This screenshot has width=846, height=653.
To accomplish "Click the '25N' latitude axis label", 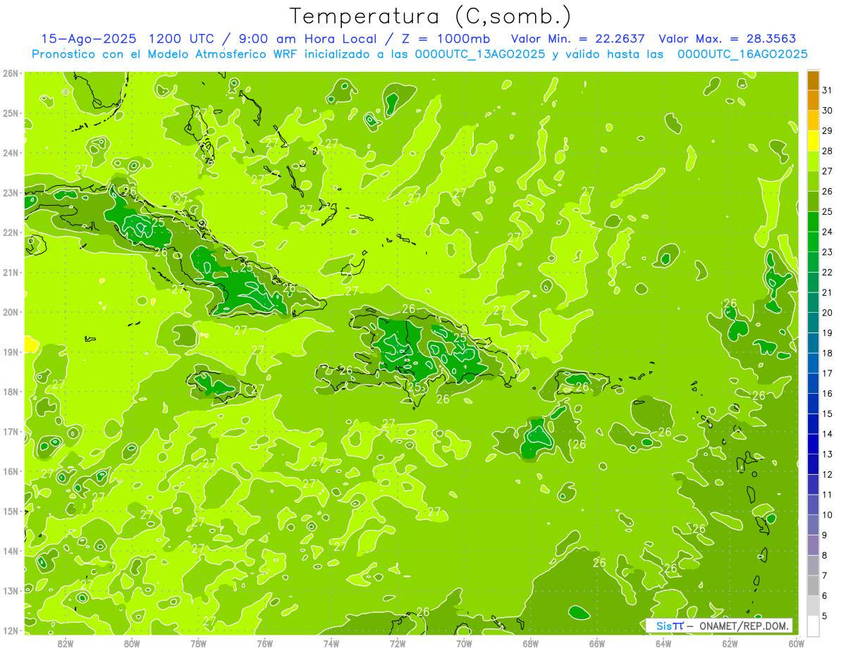I will (x=10, y=113).
